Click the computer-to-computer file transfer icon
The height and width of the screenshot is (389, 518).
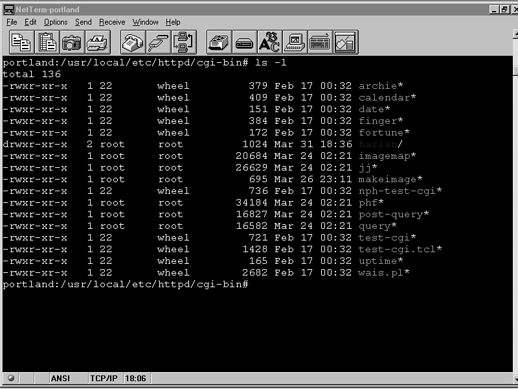point(183,42)
